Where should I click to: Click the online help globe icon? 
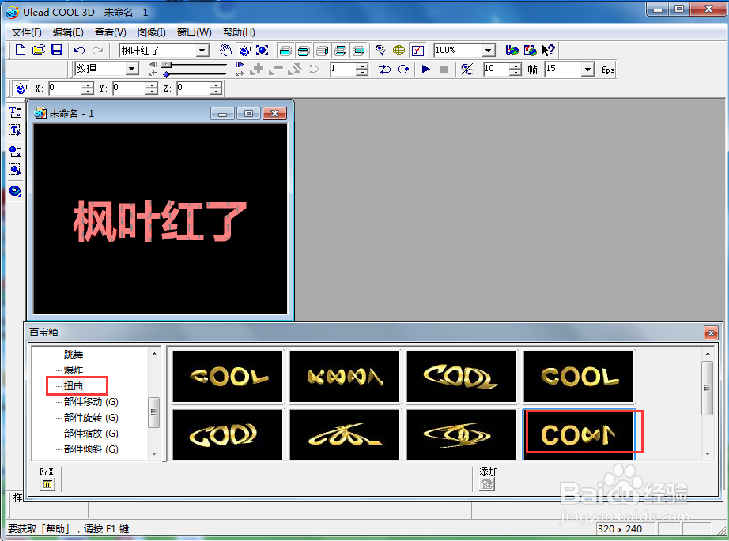(530, 51)
